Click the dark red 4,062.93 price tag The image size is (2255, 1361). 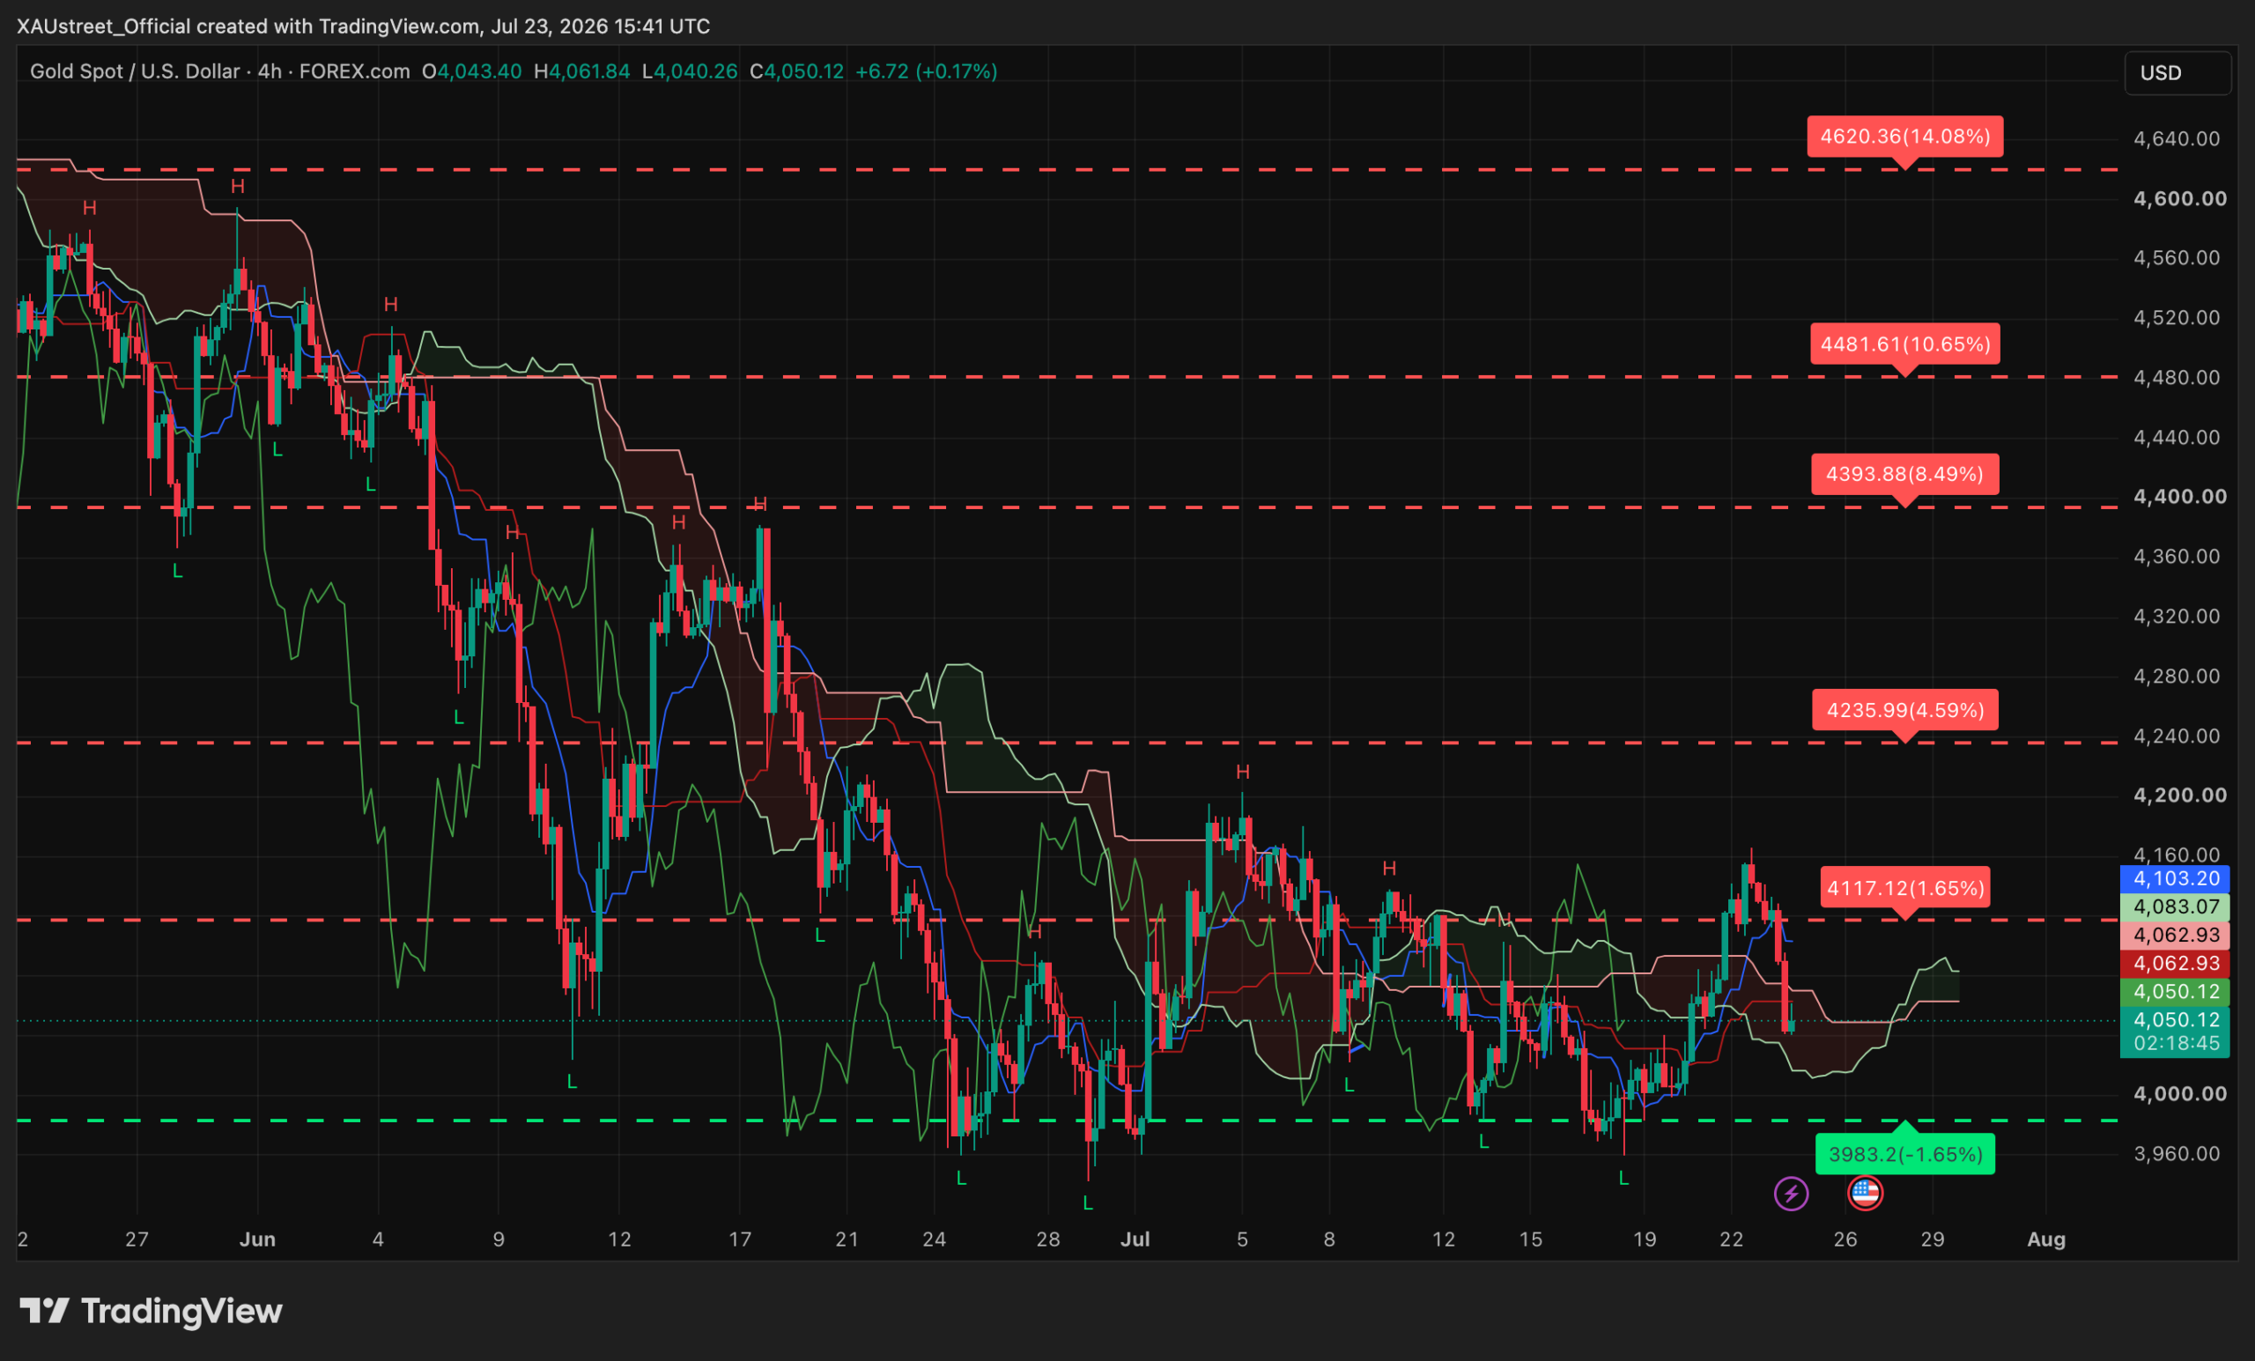click(2175, 964)
